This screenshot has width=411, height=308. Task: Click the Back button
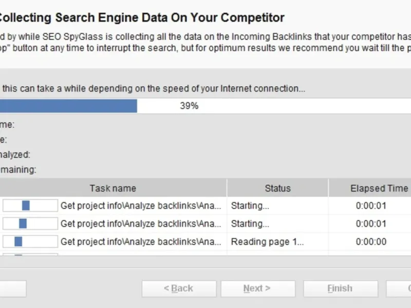pyautogui.click(x=178, y=288)
